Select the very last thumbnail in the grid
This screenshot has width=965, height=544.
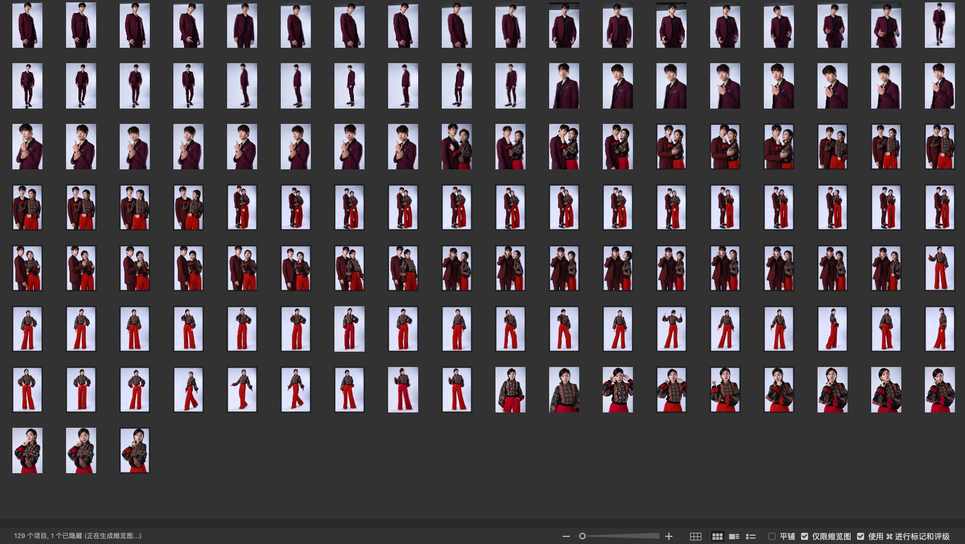(x=134, y=451)
